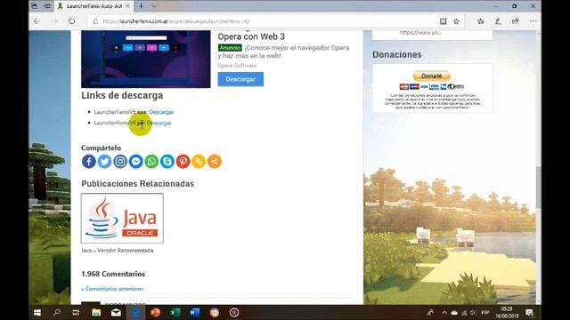The width and height of the screenshot is (570, 320).
Task: Open reading view in the address bar
Action: tap(444, 21)
